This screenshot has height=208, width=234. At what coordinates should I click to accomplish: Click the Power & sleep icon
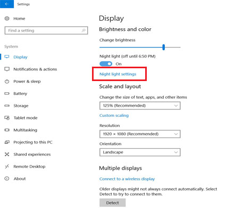pyautogui.click(x=7, y=82)
